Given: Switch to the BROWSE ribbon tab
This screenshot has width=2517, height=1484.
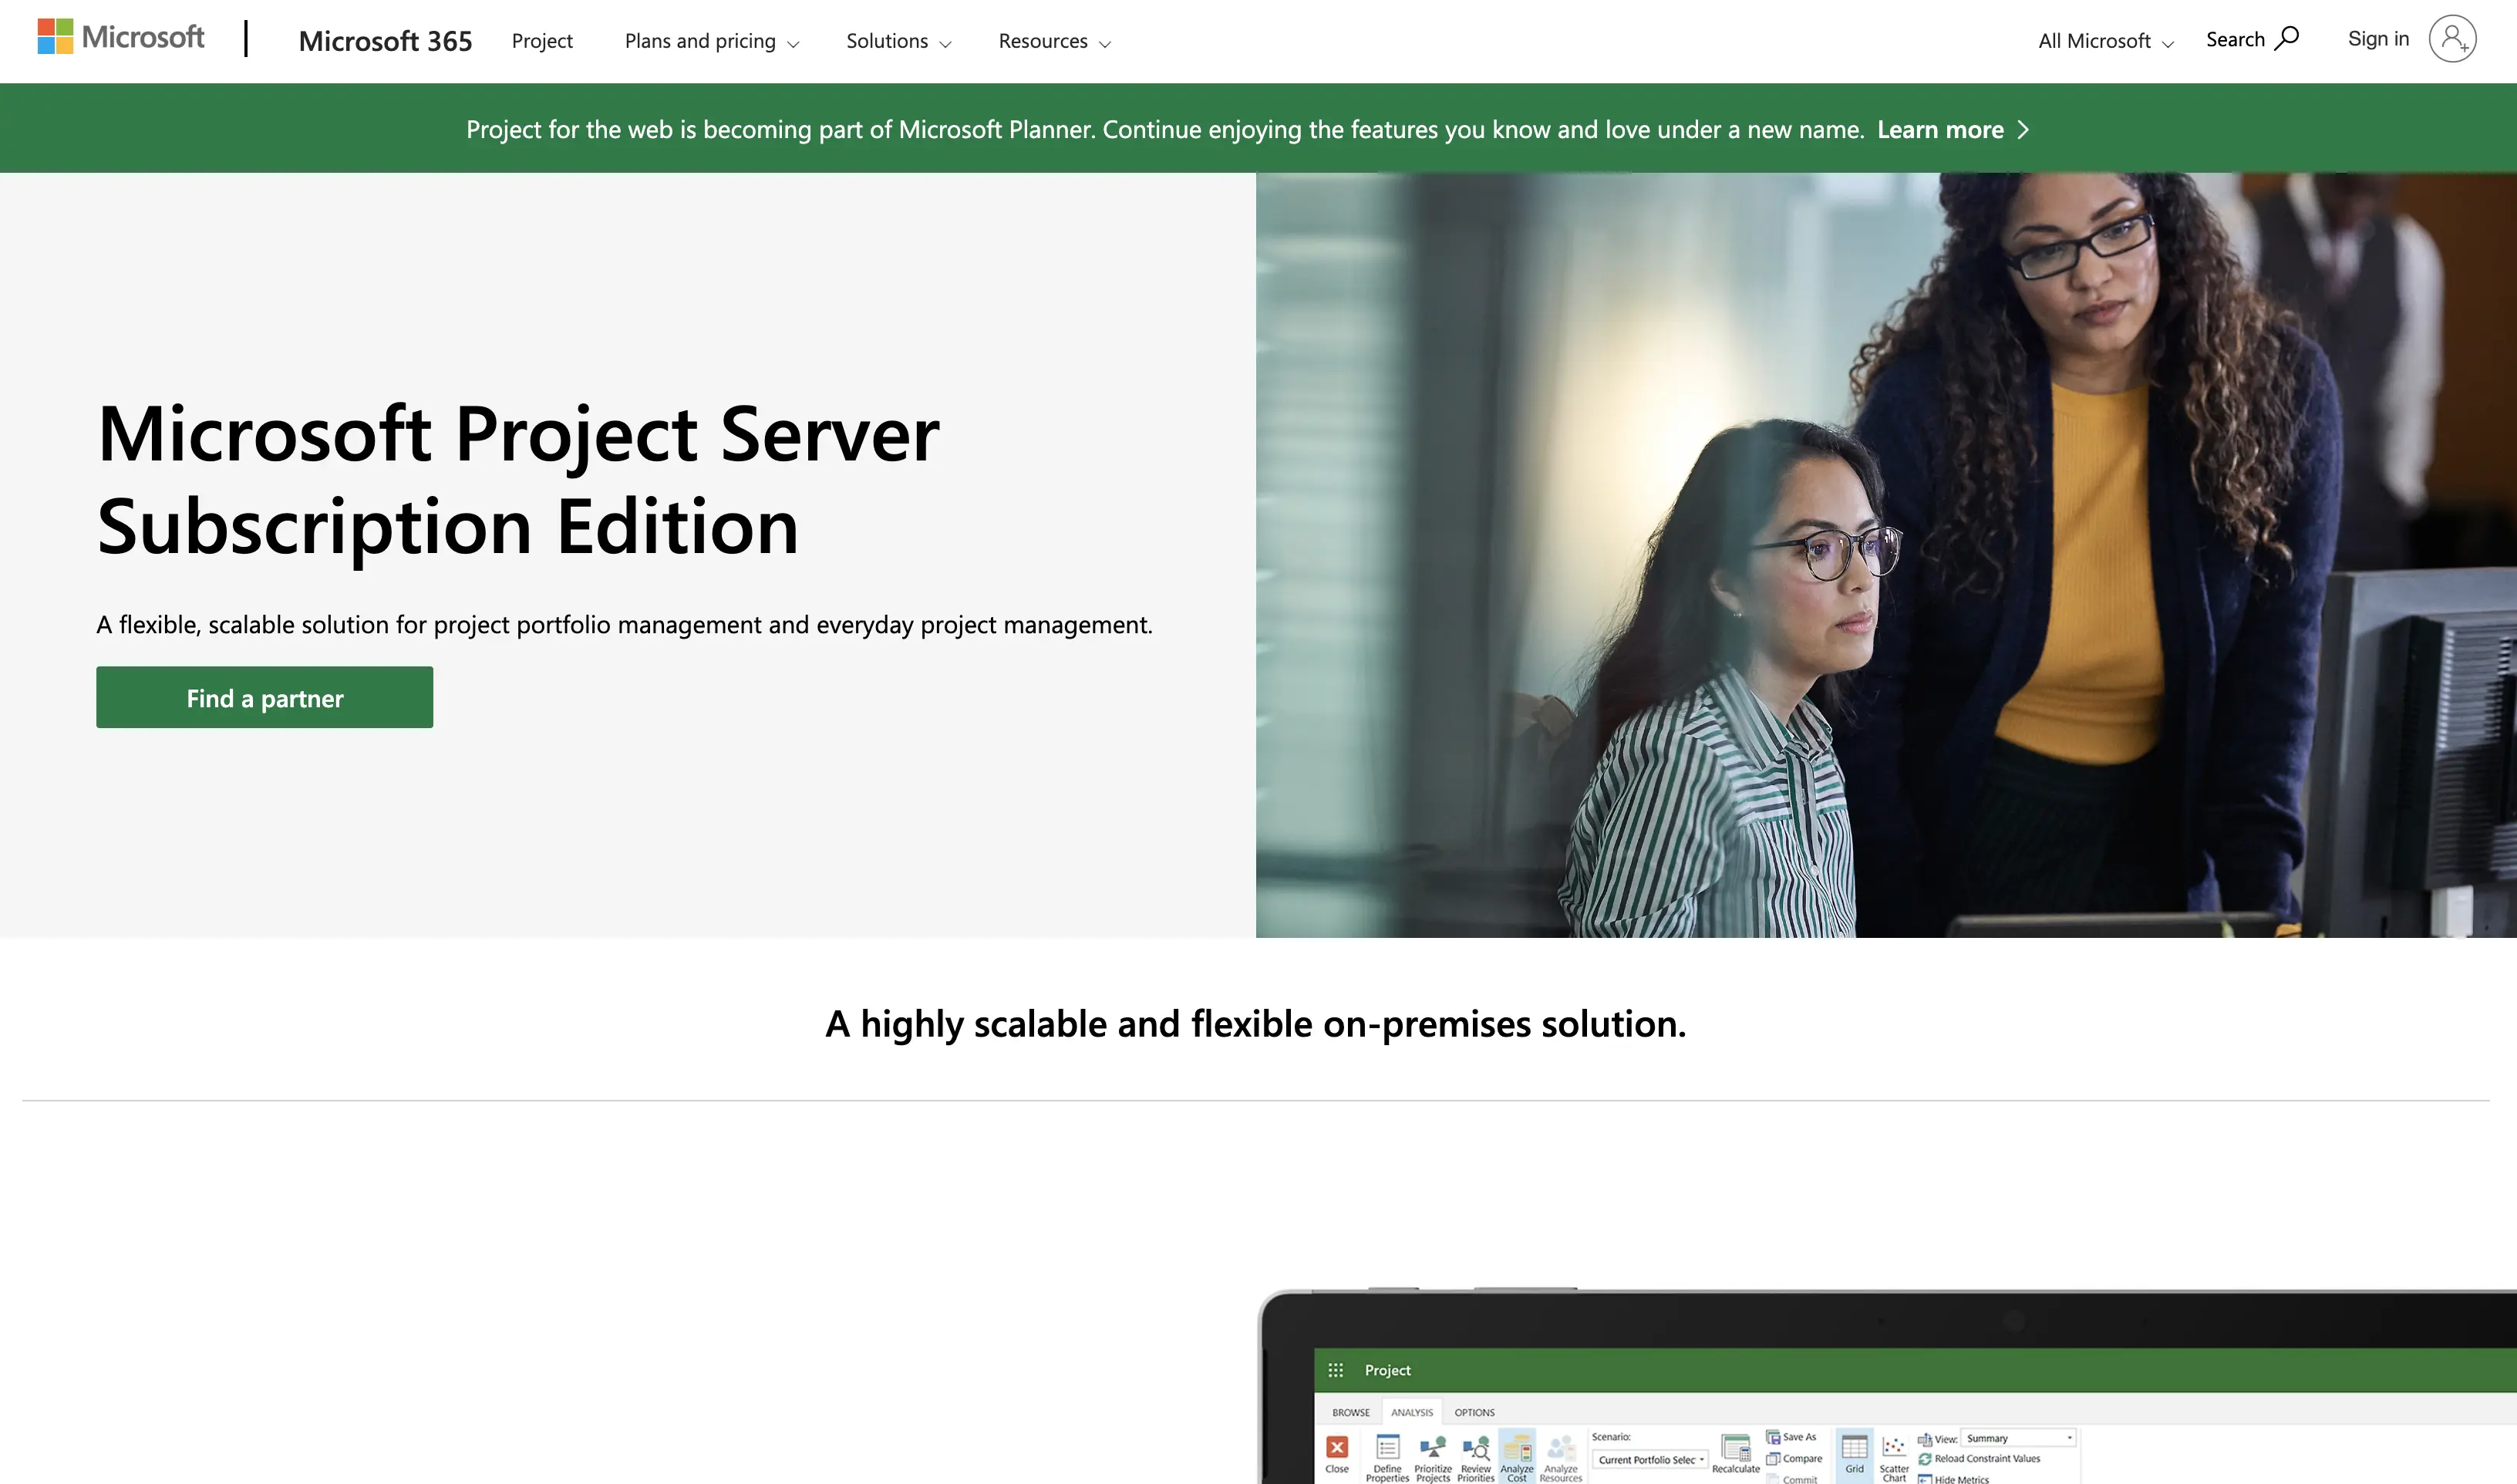Looking at the screenshot, I should (x=1350, y=1412).
